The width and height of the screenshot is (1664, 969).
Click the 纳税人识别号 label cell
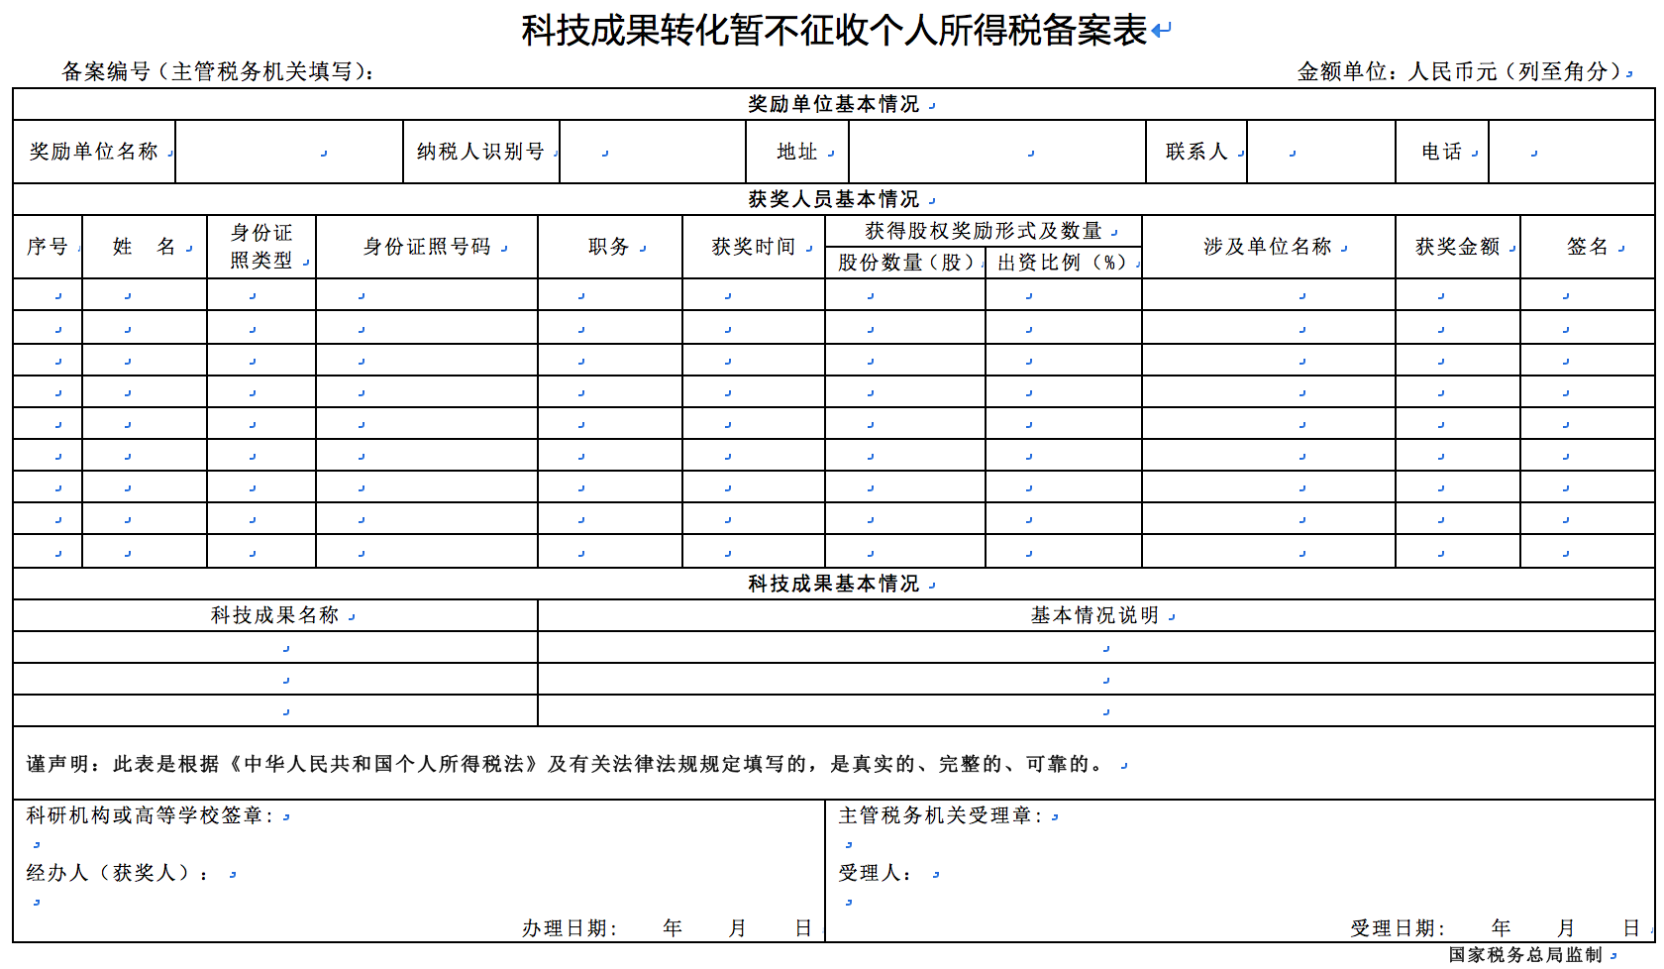[481, 152]
